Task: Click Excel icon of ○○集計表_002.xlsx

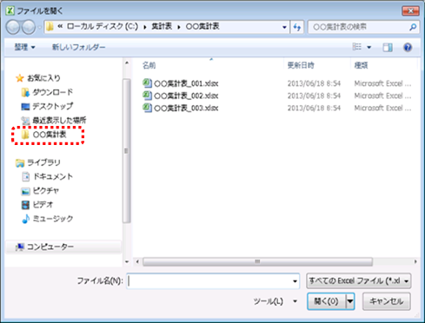Action: pos(147,96)
